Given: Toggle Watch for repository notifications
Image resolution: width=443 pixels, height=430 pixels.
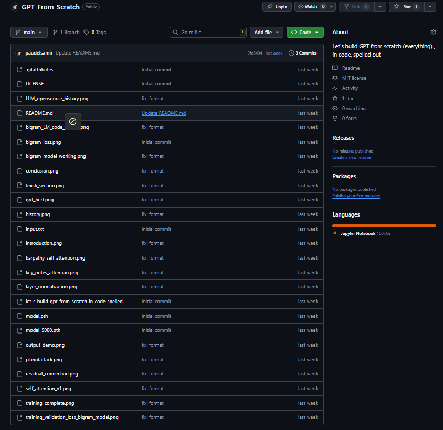Looking at the screenshot, I should coord(310,7).
